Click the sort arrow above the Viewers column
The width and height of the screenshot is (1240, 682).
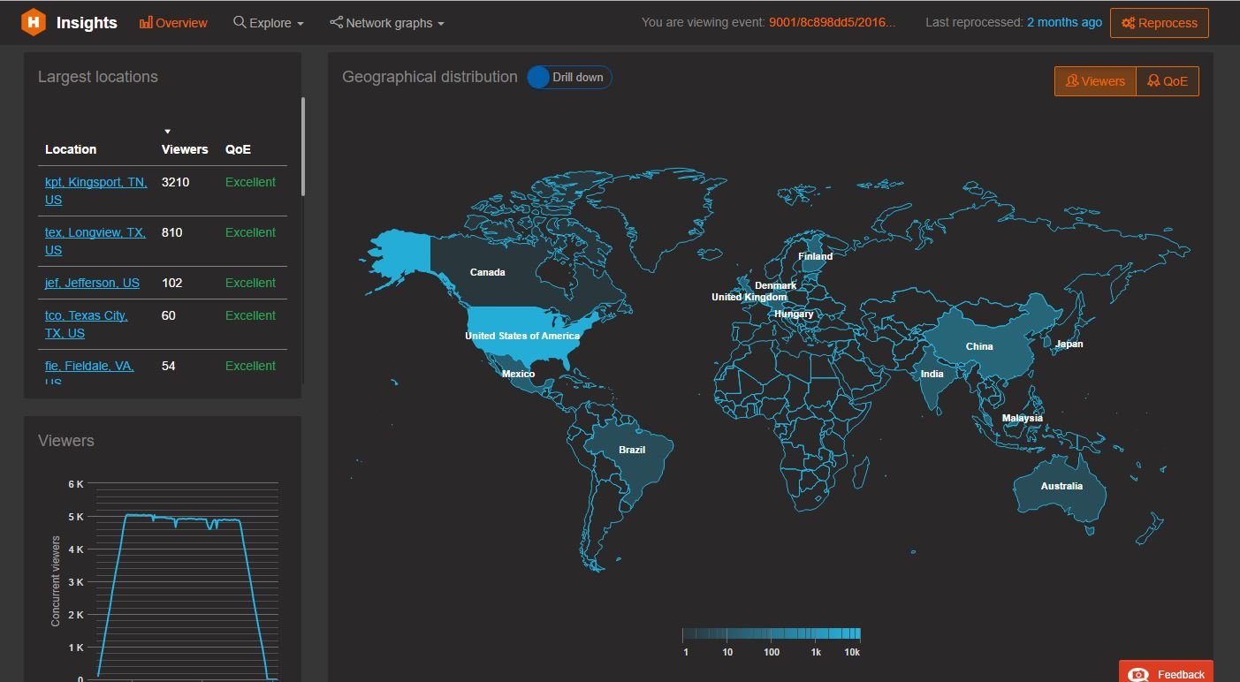click(x=167, y=131)
